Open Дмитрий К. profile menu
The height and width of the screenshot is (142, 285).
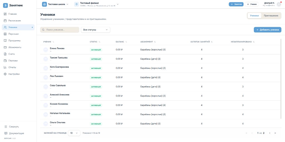click(272, 4)
